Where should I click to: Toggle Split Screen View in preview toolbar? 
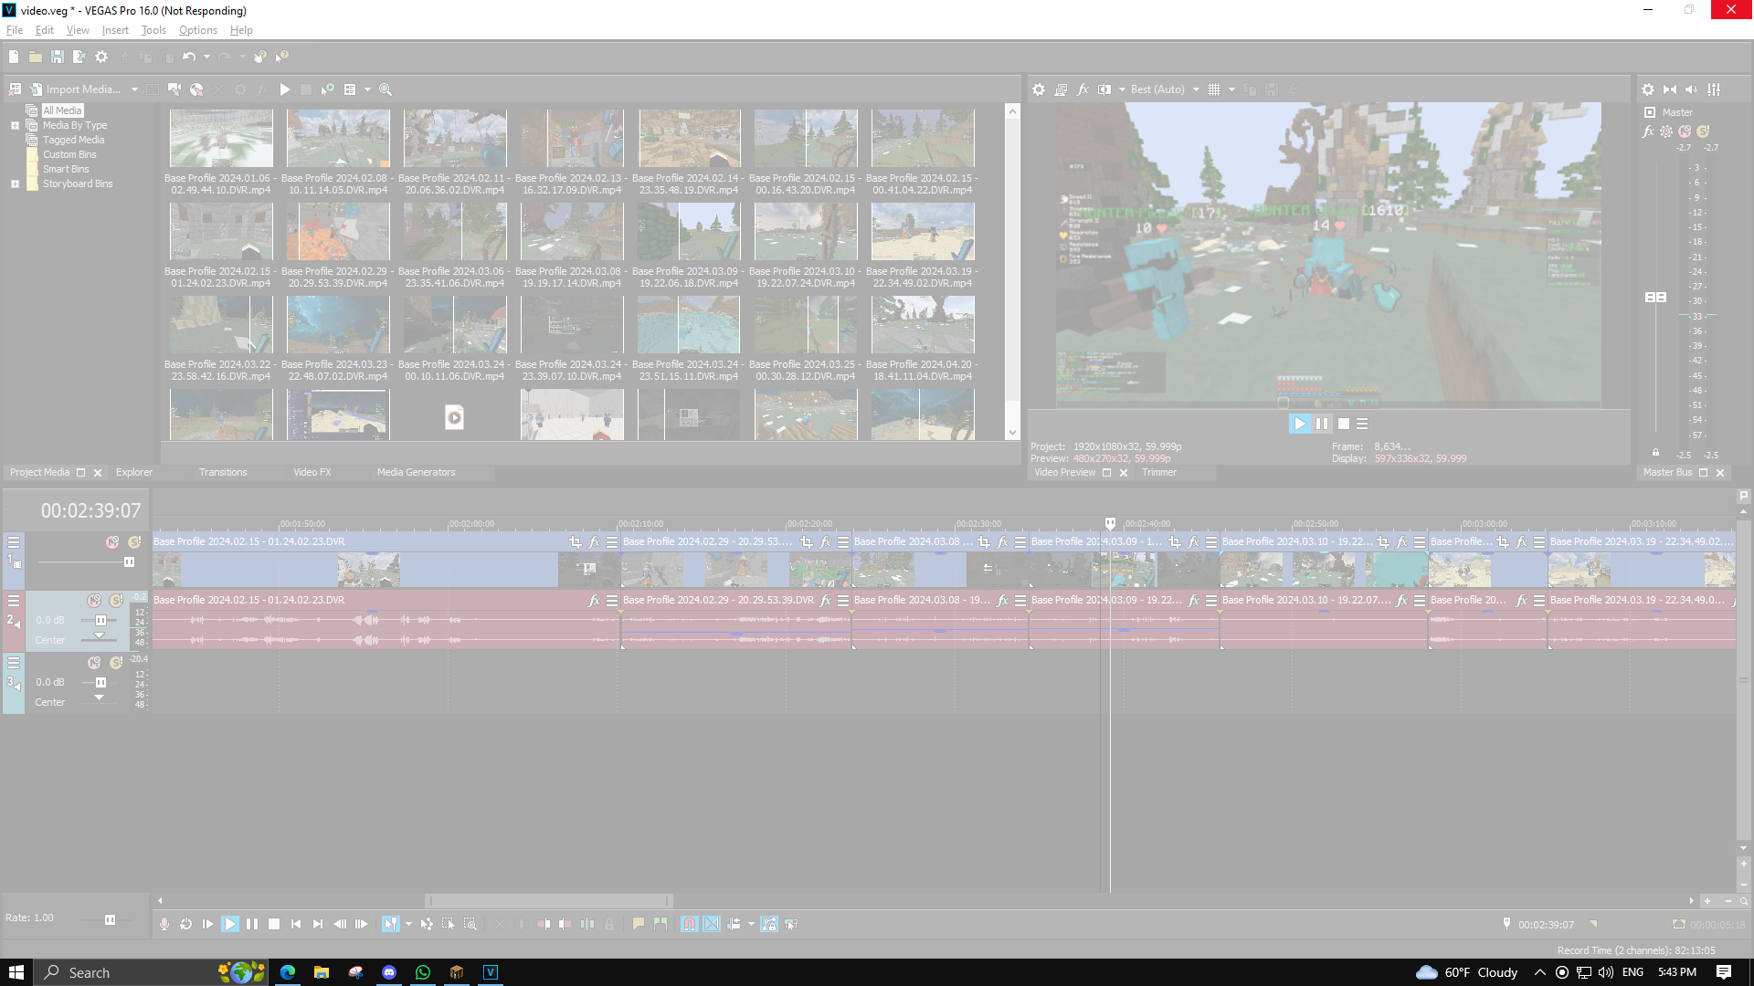(x=1104, y=89)
